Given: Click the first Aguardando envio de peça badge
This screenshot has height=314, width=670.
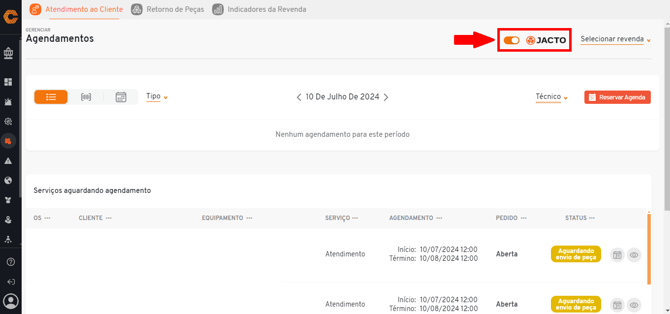Looking at the screenshot, I should pos(576,254).
